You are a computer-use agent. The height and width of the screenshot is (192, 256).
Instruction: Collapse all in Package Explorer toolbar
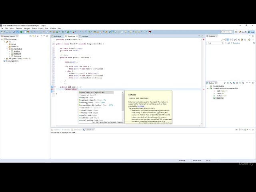30,36
